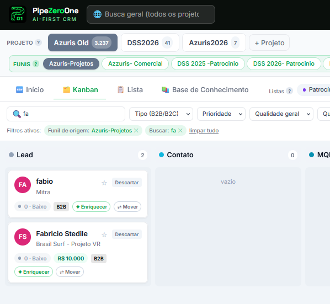330x304 pixels.
Task: Open the Listas help question mark
Action: 290,91
